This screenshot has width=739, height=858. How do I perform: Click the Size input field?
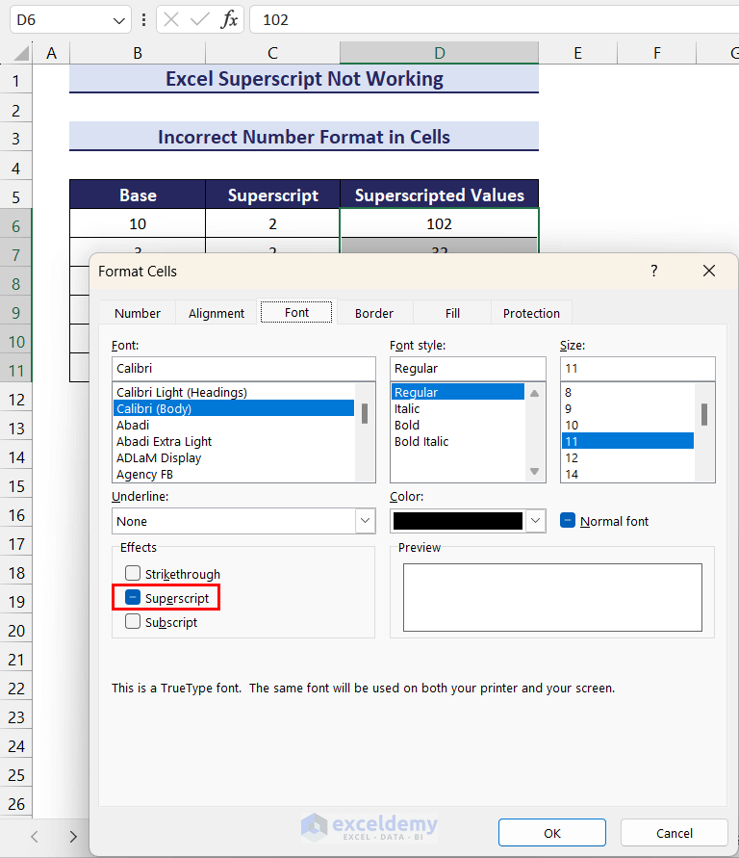click(x=637, y=368)
